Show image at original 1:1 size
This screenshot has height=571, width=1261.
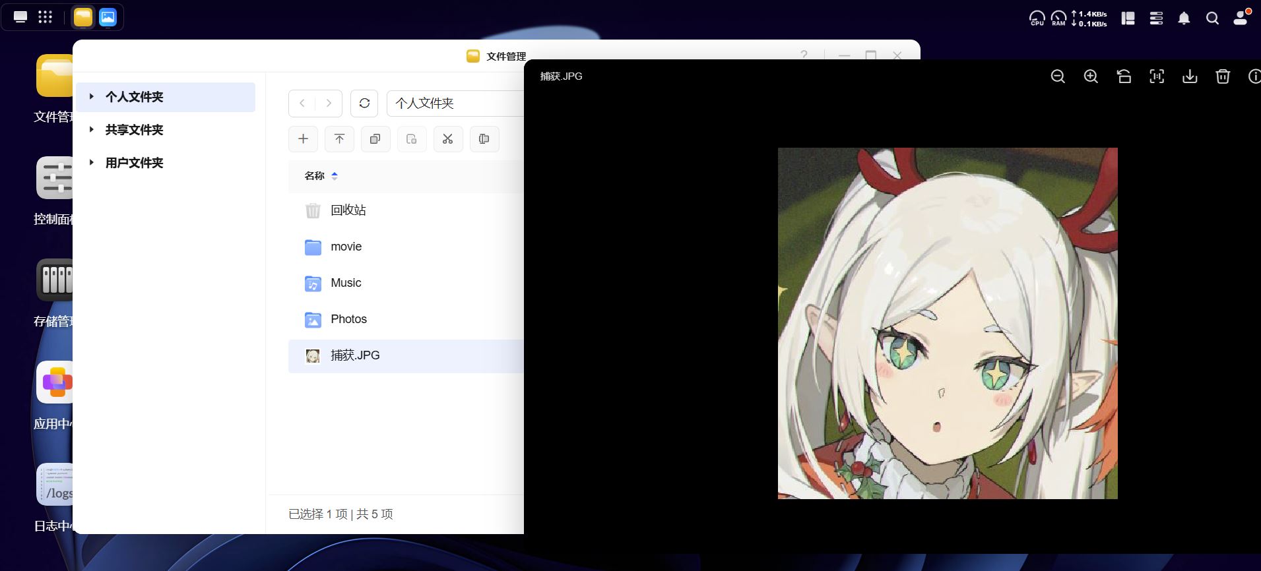point(1157,76)
